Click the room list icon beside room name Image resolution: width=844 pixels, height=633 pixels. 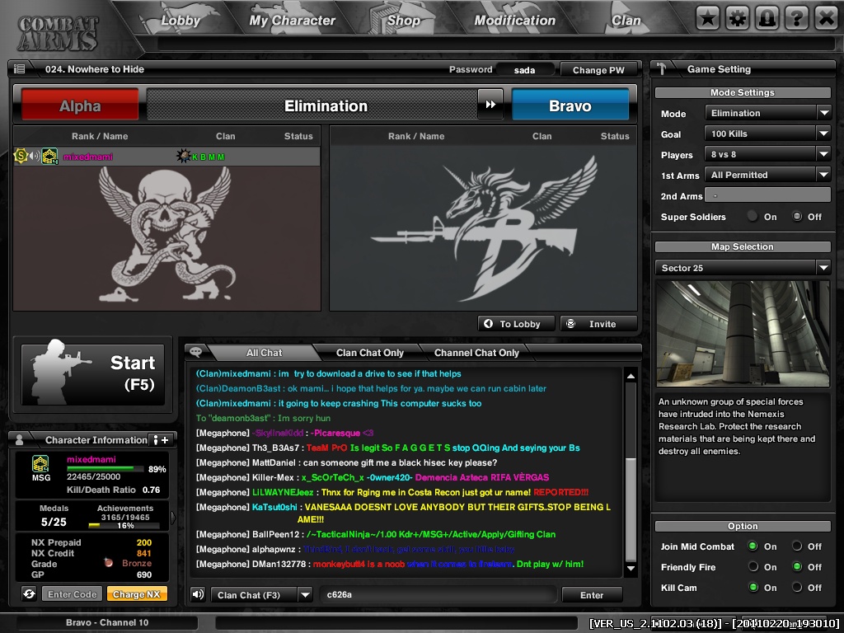[x=20, y=69]
